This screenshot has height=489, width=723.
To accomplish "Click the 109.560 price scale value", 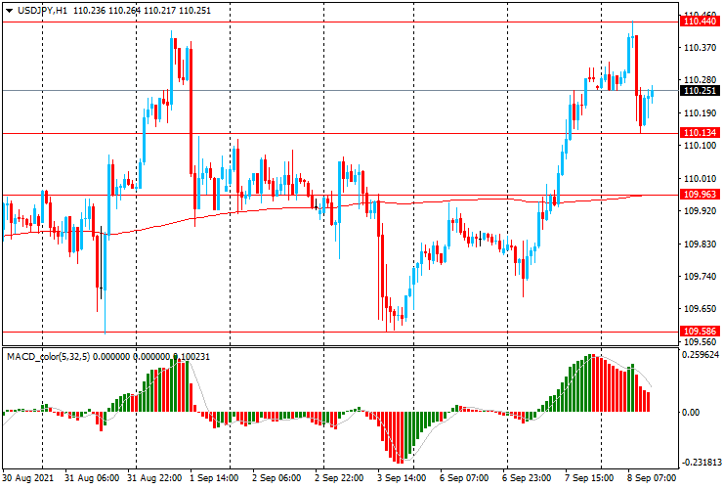I will (x=700, y=342).
